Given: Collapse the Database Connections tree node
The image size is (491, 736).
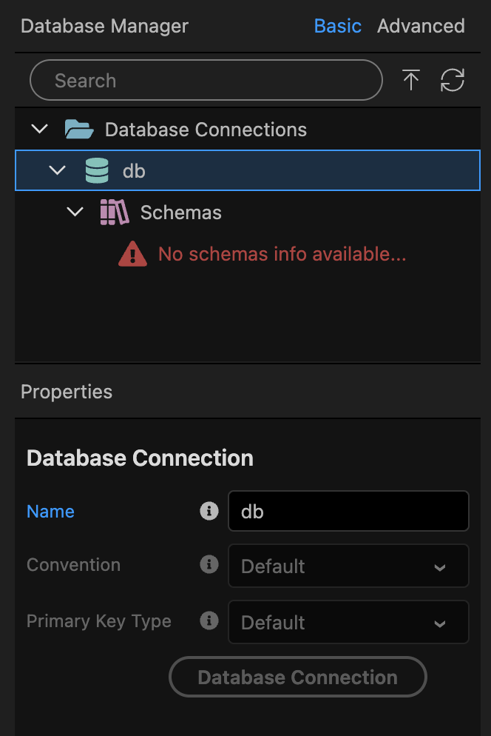Looking at the screenshot, I should tap(40, 130).
